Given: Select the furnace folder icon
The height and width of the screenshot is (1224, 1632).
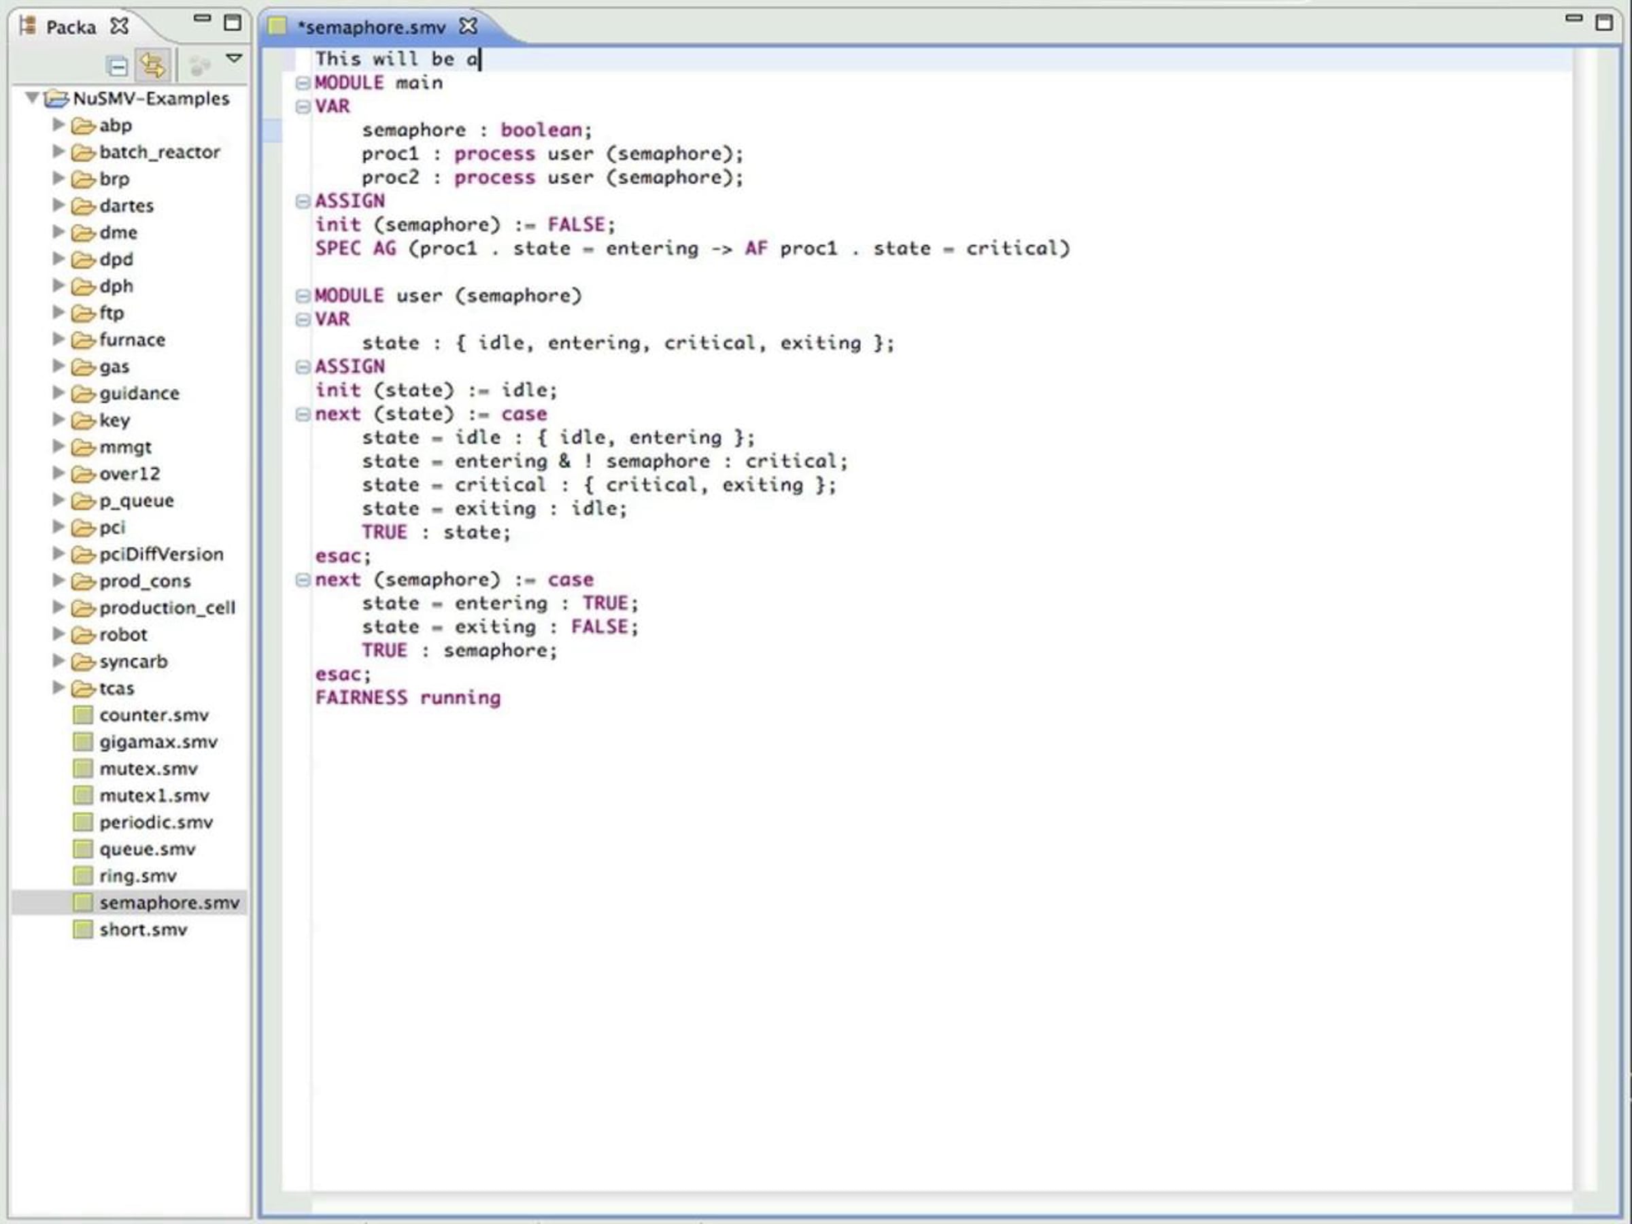Looking at the screenshot, I should pyautogui.click(x=84, y=340).
